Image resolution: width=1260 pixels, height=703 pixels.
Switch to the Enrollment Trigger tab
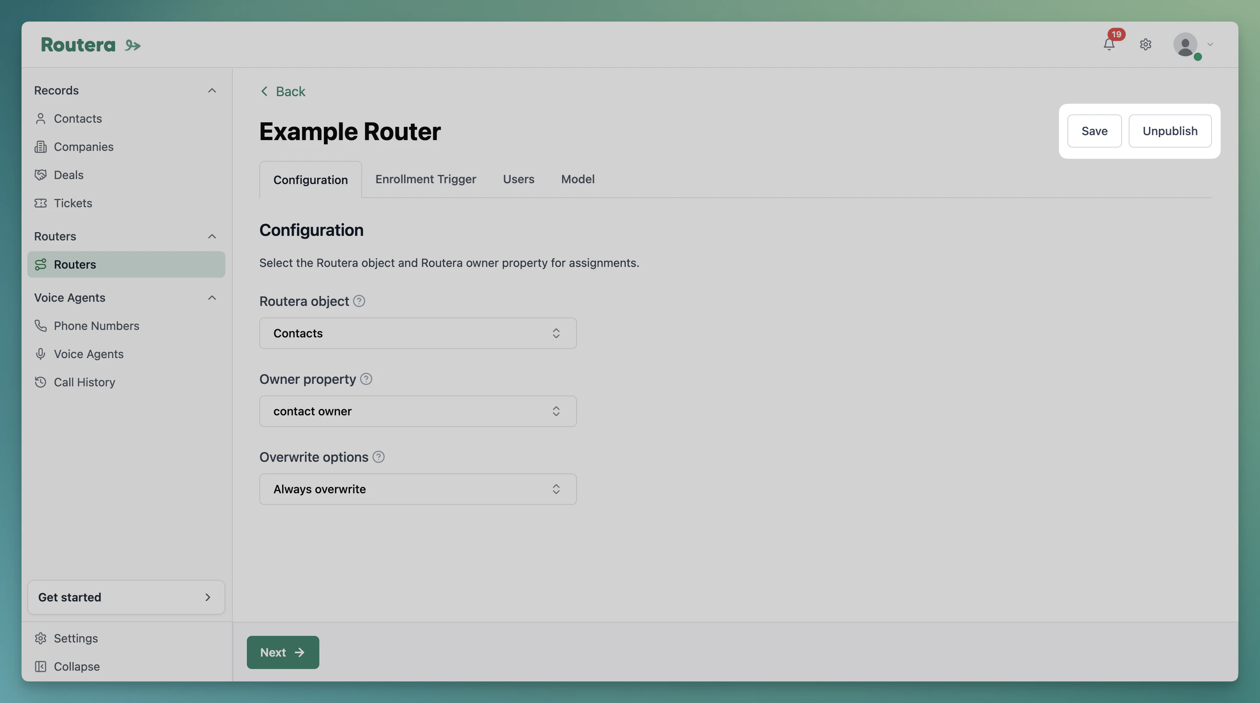(x=425, y=179)
